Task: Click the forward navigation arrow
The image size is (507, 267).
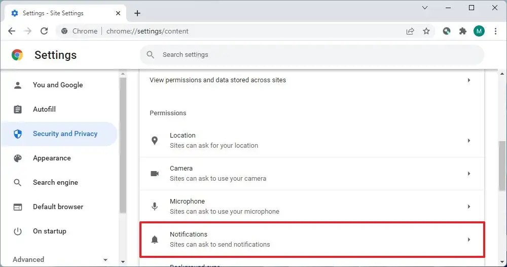Action: pos(28,31)
